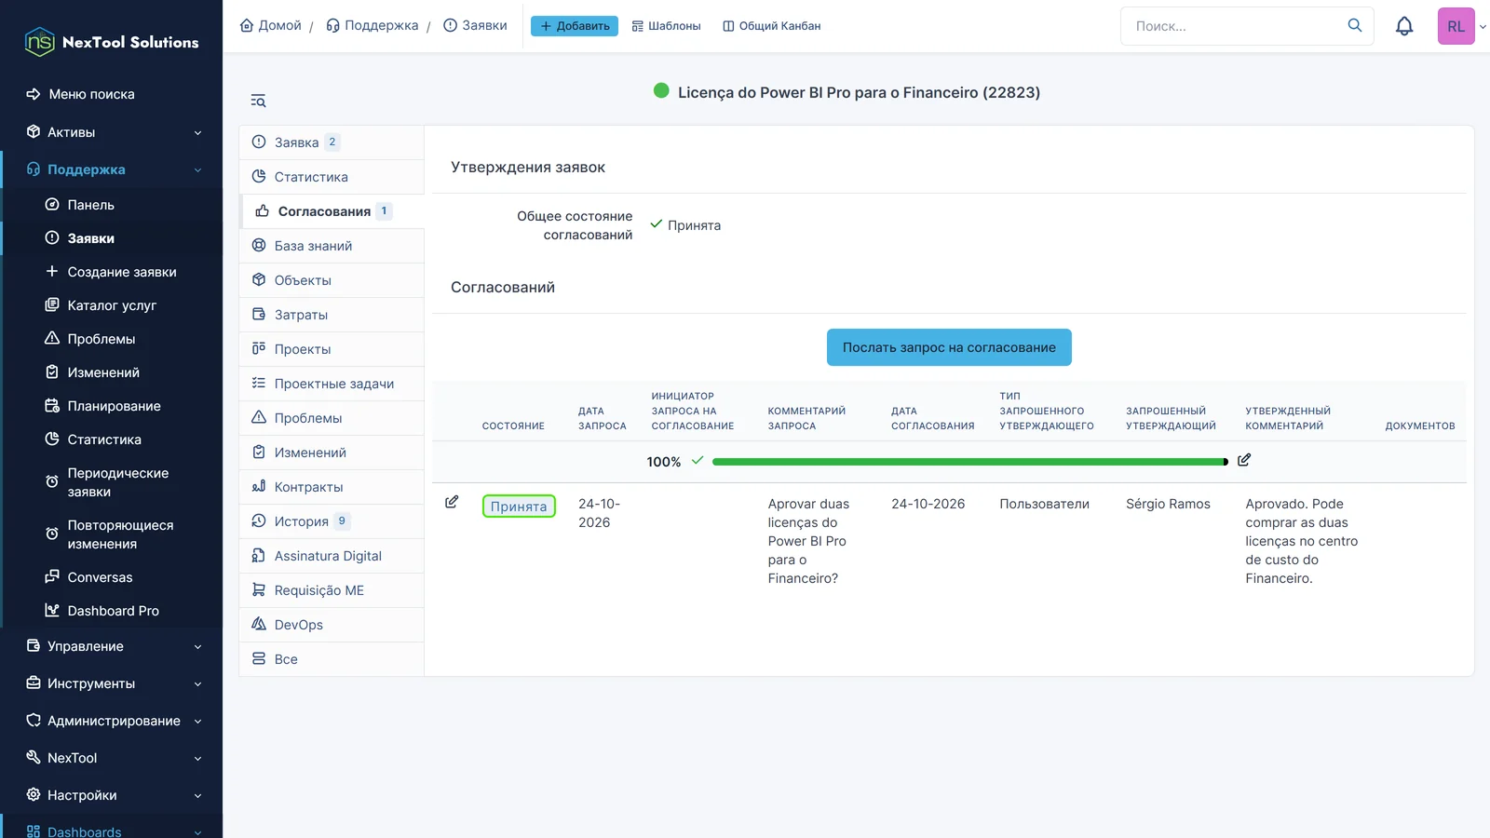
Task: Switch to the История tab
Action: click(332, 521)
